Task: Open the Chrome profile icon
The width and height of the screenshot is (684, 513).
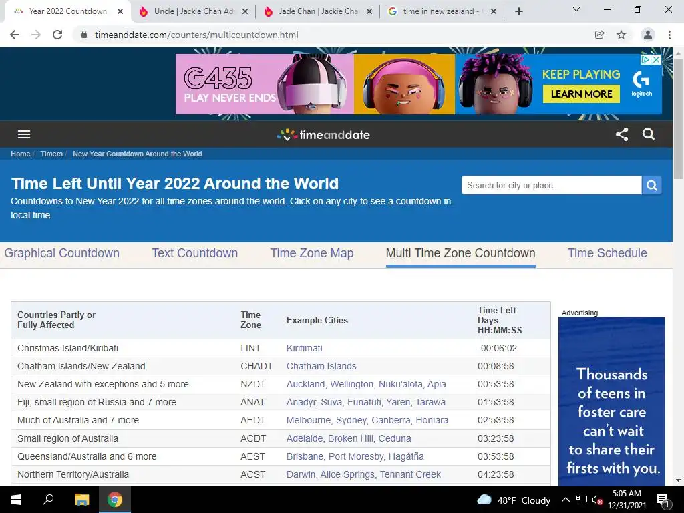Action: 648,35
